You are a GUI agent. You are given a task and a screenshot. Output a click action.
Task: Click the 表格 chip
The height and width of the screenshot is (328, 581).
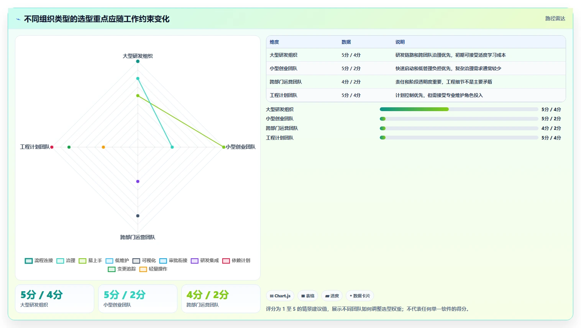(308, 296)
